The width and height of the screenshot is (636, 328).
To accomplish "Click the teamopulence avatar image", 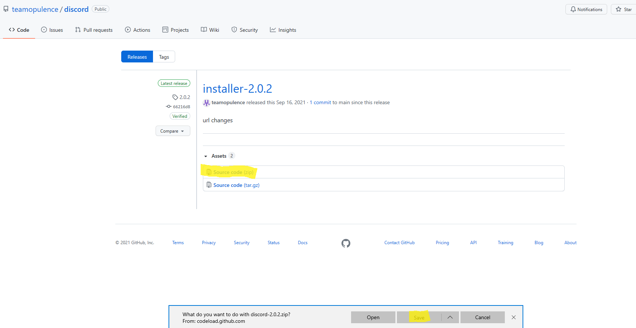I will (x=206, y=103).
